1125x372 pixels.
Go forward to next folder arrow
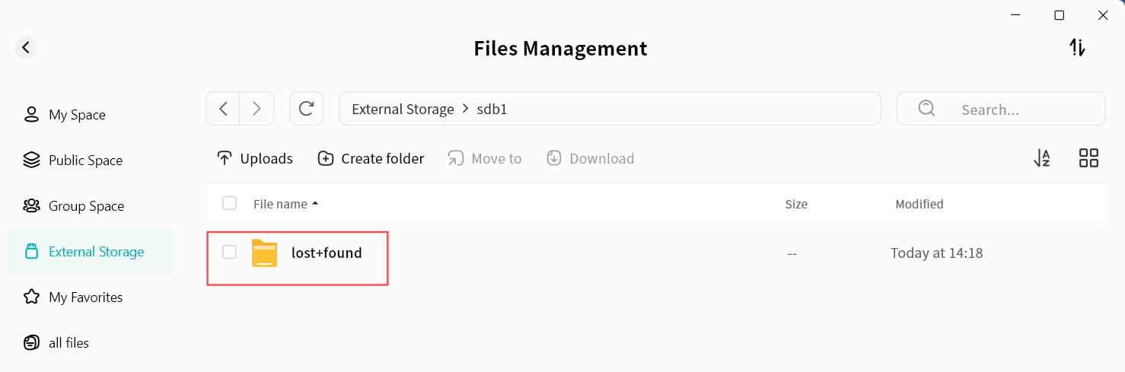point(257,109)
